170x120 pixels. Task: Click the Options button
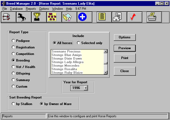tap(125, 37)
